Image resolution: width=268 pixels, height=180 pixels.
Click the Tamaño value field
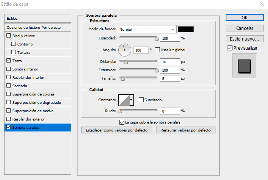click(x=170, y=78)
